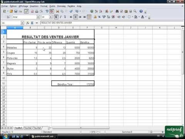
Task: Open Page Preview magnifier icon
Action: 41,11
